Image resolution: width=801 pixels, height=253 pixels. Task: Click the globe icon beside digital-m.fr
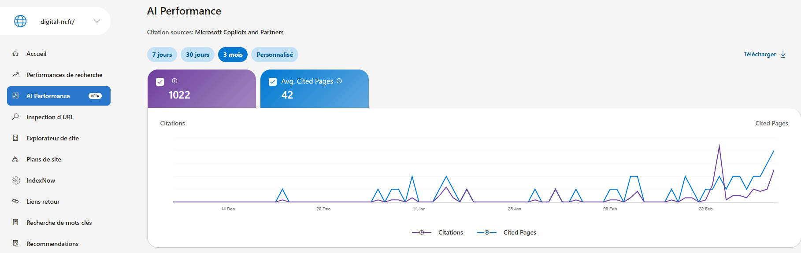20,21
